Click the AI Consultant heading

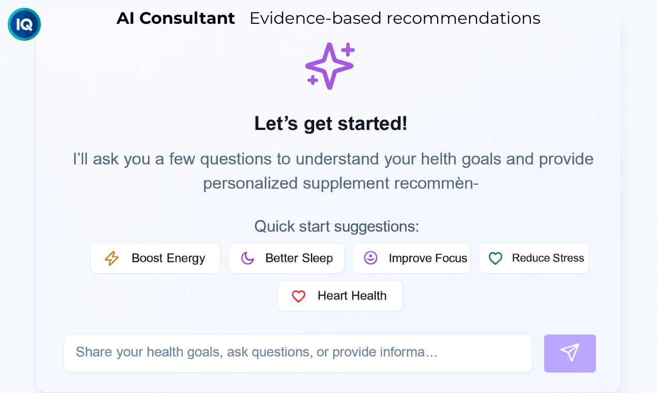click(x=175, y=18)
